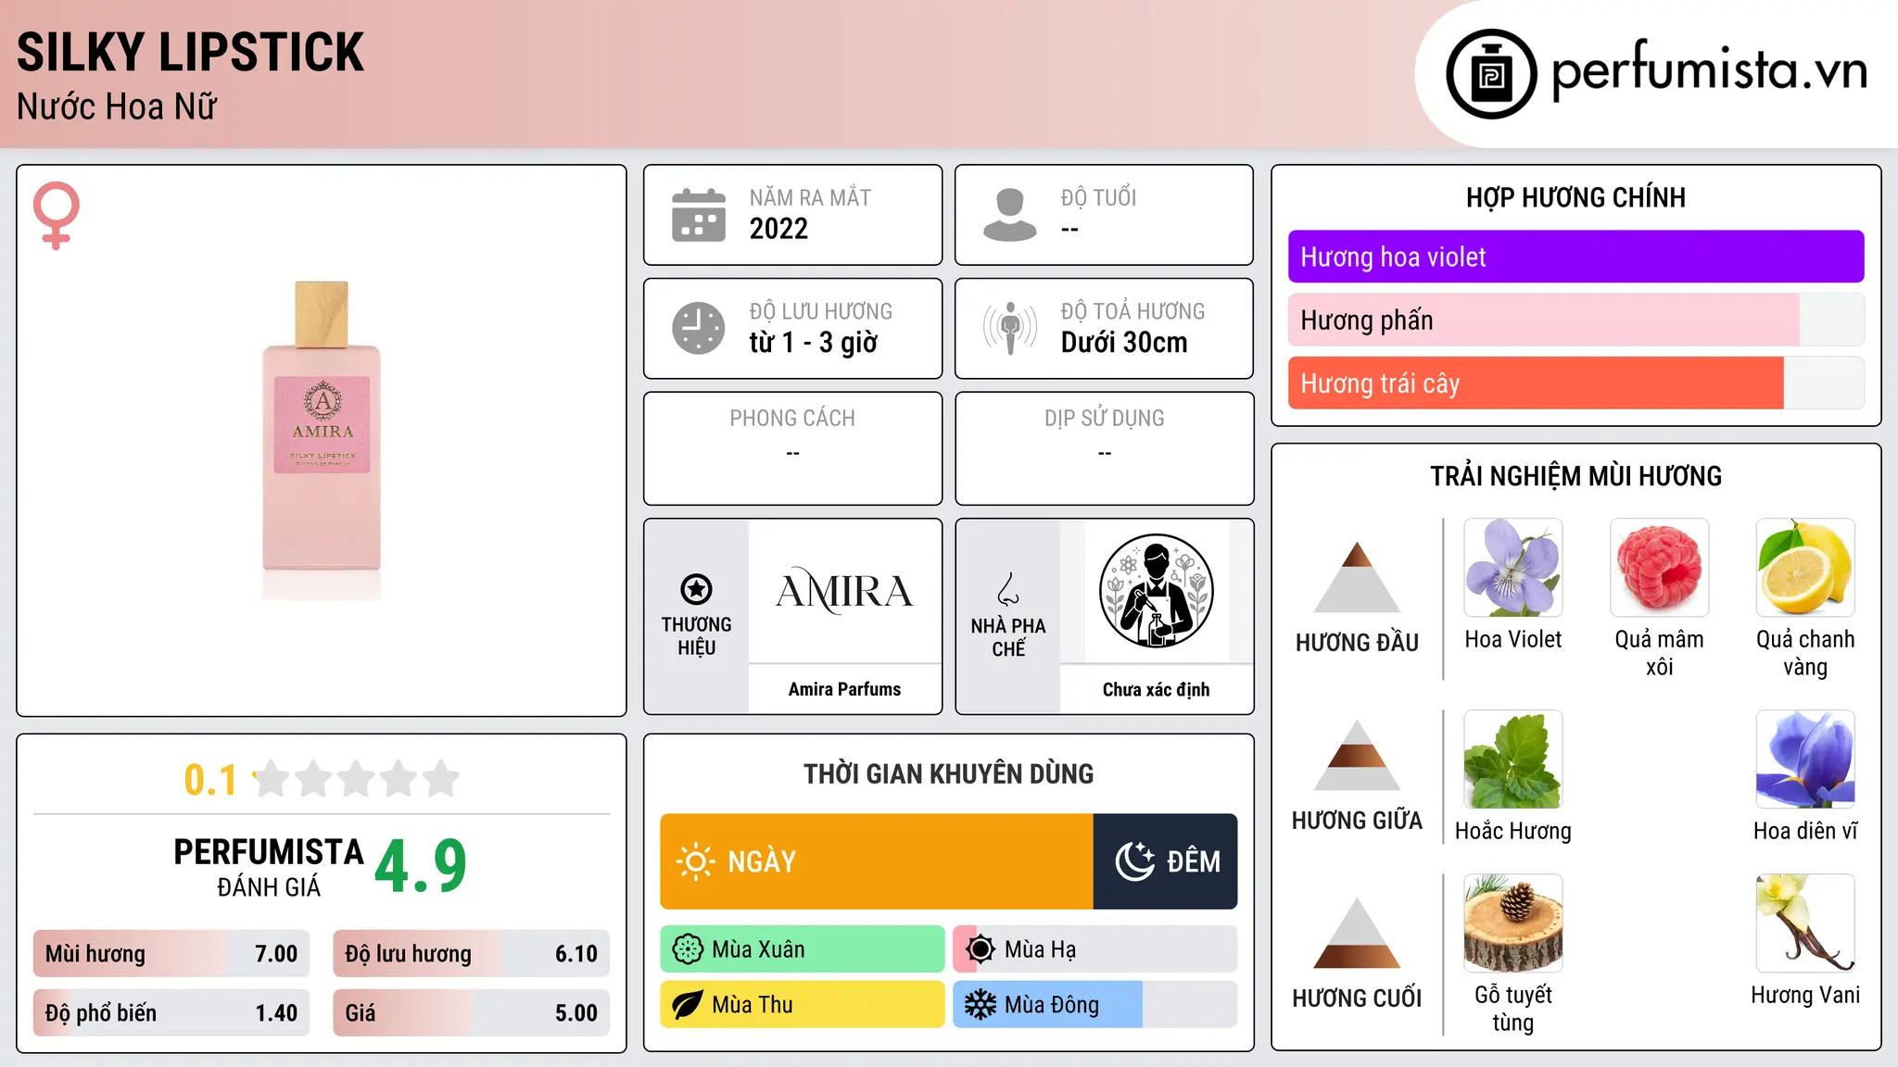
Task: Click the purple Hương hoa violet bar
Action: tap(1575, 257)
